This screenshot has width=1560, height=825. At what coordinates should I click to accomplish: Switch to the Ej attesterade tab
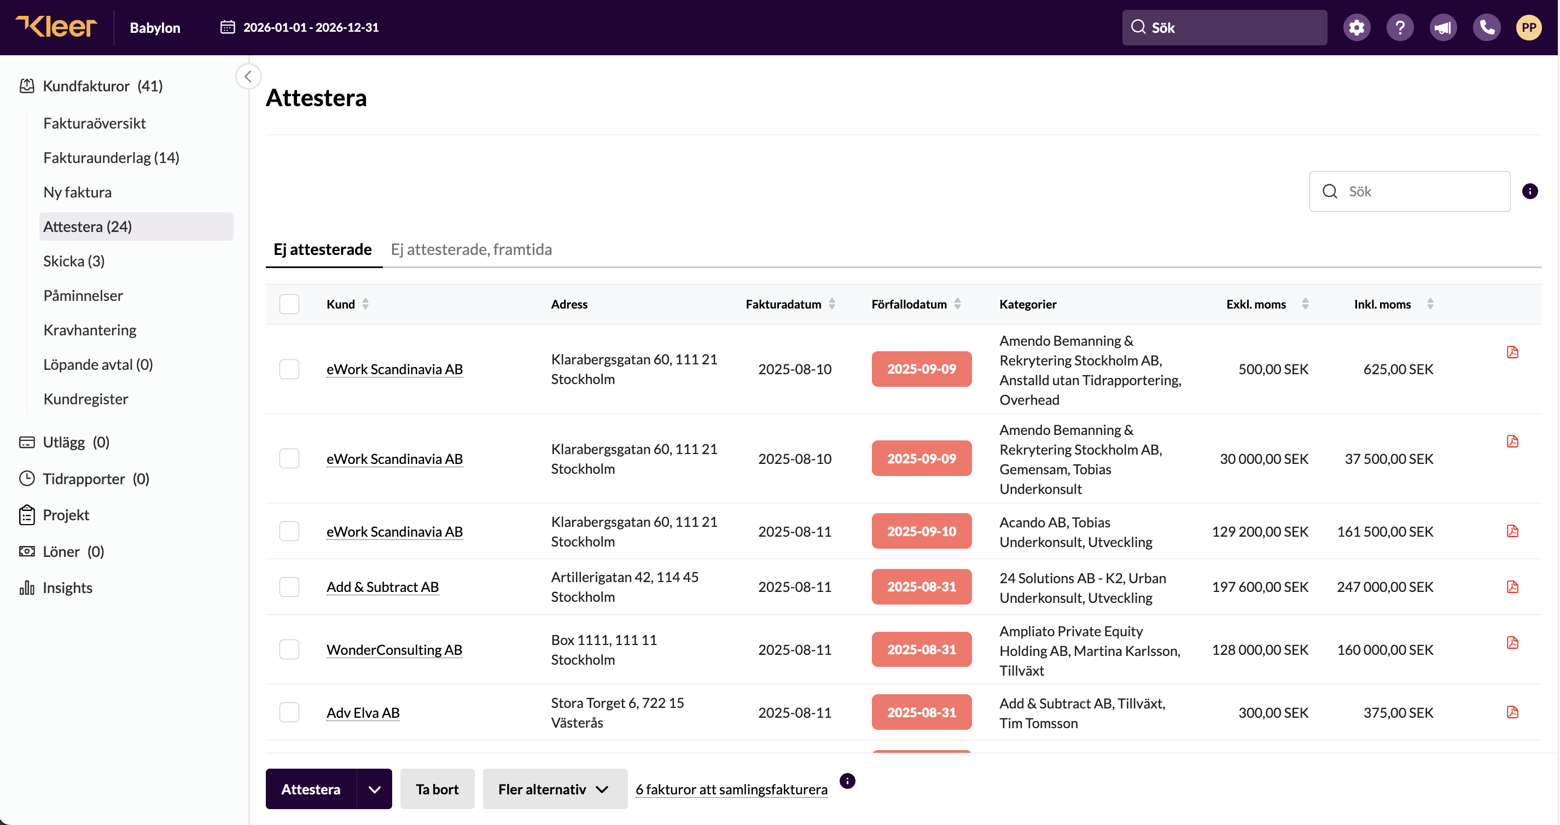tap(323, 249)
